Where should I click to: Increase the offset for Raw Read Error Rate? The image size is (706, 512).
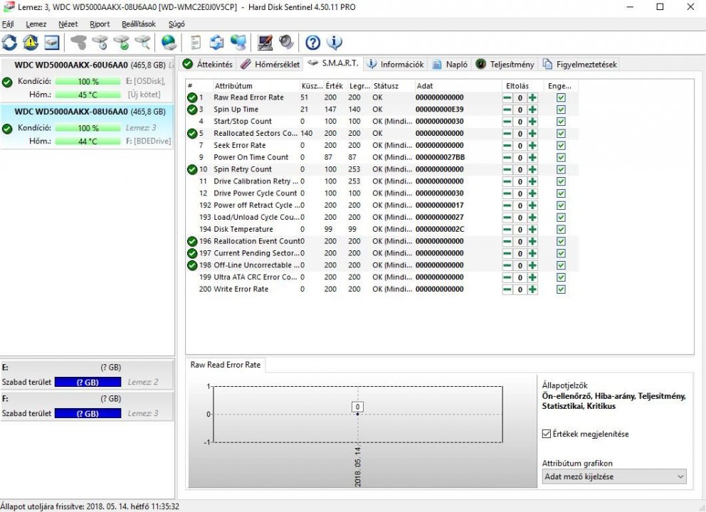pos(532,97)
